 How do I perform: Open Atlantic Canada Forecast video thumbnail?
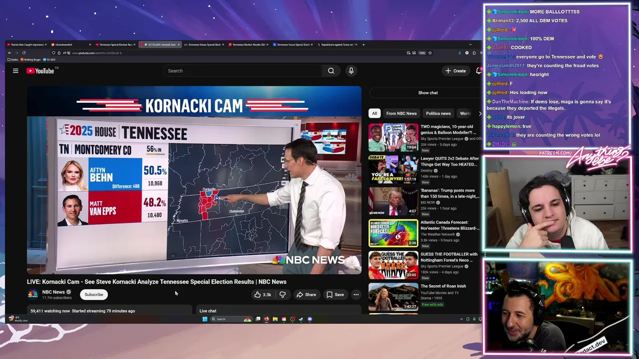pos(393,233)
